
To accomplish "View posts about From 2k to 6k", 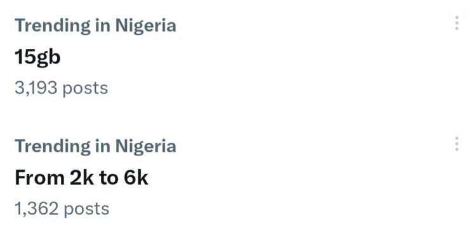I will click(x=81, y=178).
